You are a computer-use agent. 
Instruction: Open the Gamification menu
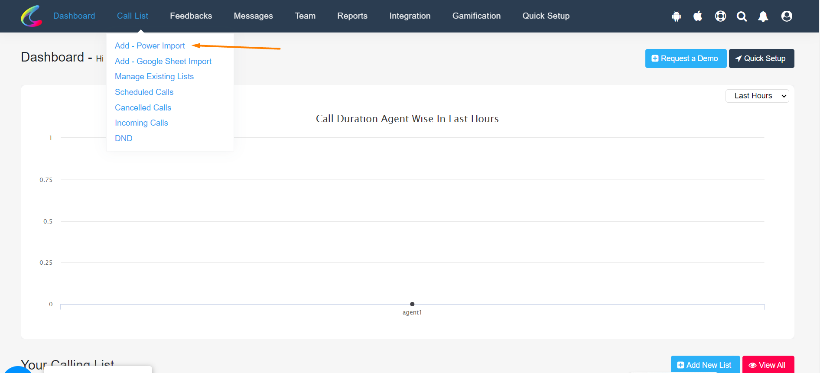(x=477, y=16)
